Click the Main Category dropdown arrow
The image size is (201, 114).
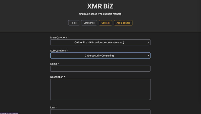(x=148, y=42)
